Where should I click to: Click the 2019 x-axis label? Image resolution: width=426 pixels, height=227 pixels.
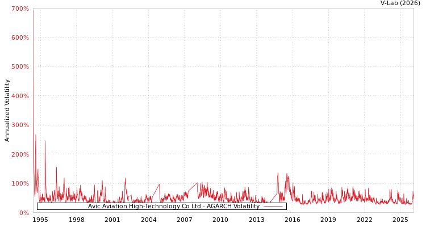(x=328, y=220)
